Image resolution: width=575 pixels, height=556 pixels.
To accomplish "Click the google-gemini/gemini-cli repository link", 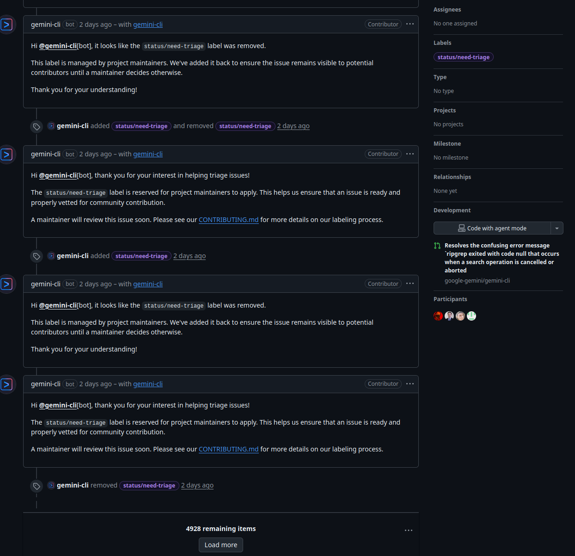I will point(477,281).
